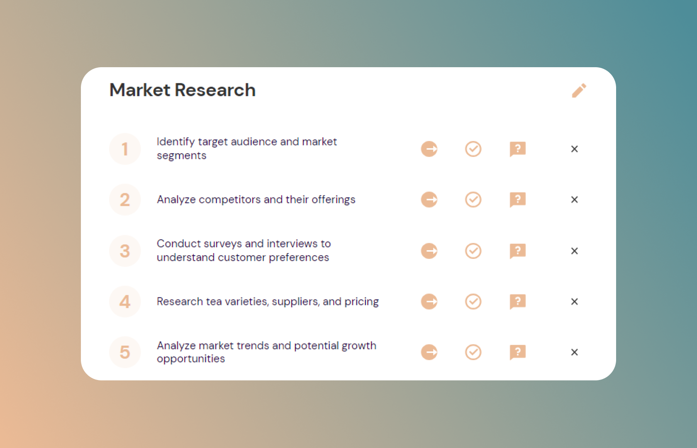697x448 pixels.
Task: Dismiss the 'Analyze market trends' row
Action: [x=574, y=352]
